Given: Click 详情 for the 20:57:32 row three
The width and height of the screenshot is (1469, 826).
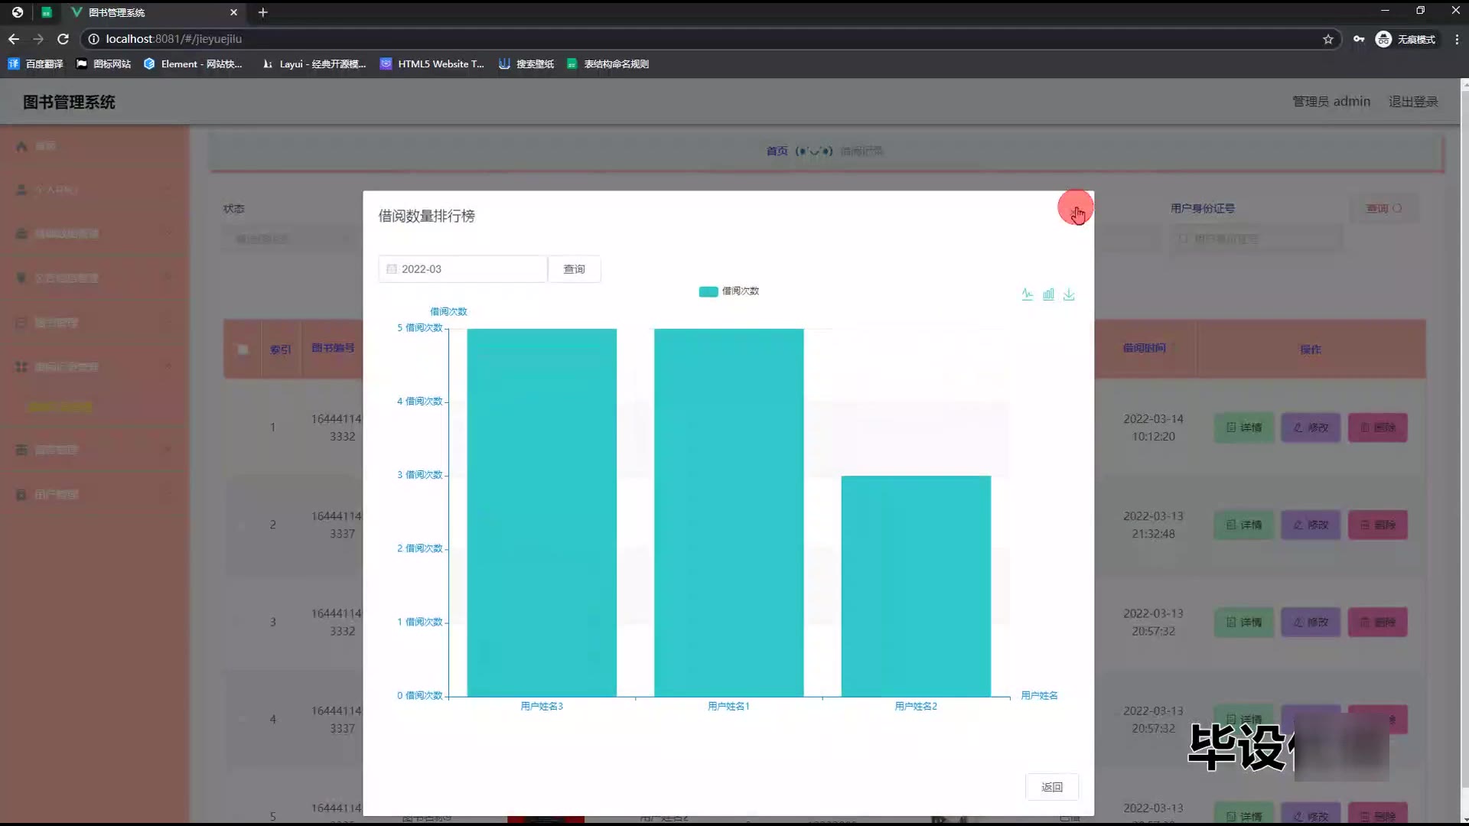Looking at the screenshot, I should pos(1244,623).
